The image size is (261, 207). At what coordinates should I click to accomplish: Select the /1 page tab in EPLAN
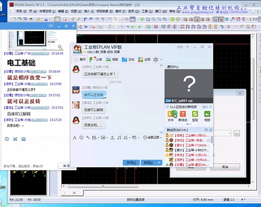[x=74, y=193]
